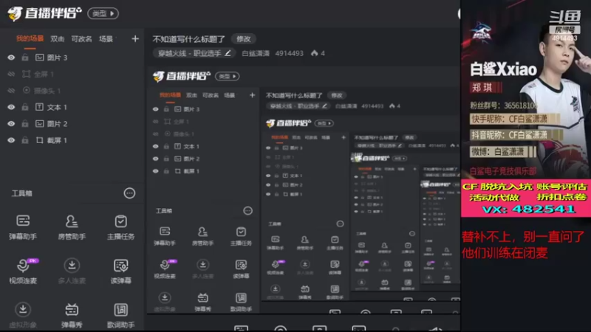Click the camera icon of 摄像头 1
Viewport: 591px width, 332px height.
tap(26, 90)
